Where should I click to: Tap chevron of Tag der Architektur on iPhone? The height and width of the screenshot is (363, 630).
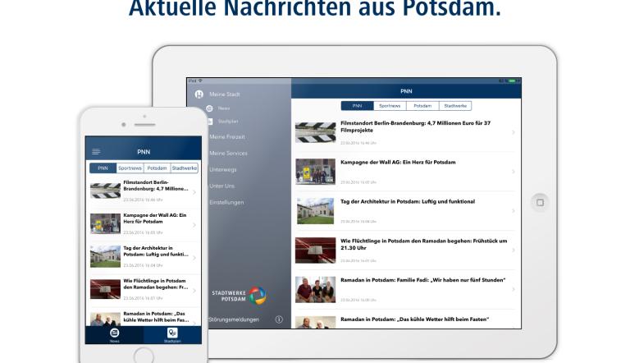coord(194,258)
